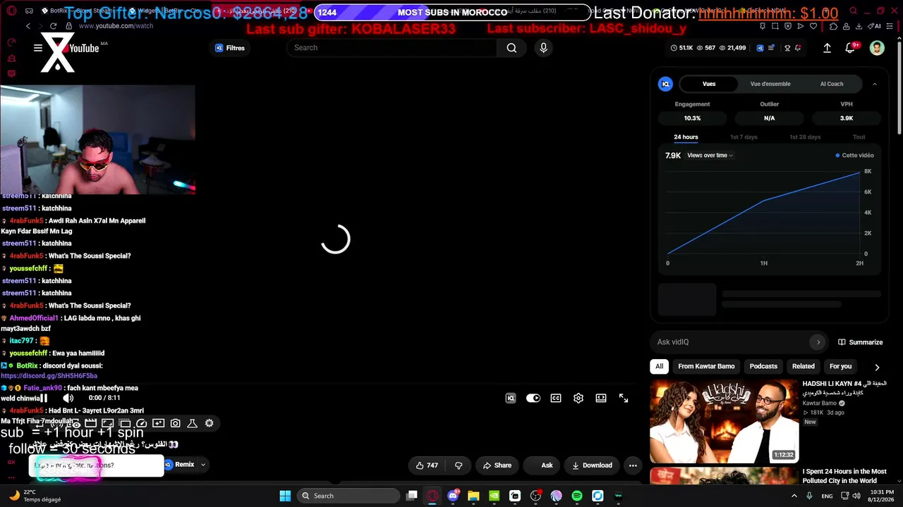This screenshot has height=507, width=903.
Task: Click the Download button
Action: click(592, 465)
